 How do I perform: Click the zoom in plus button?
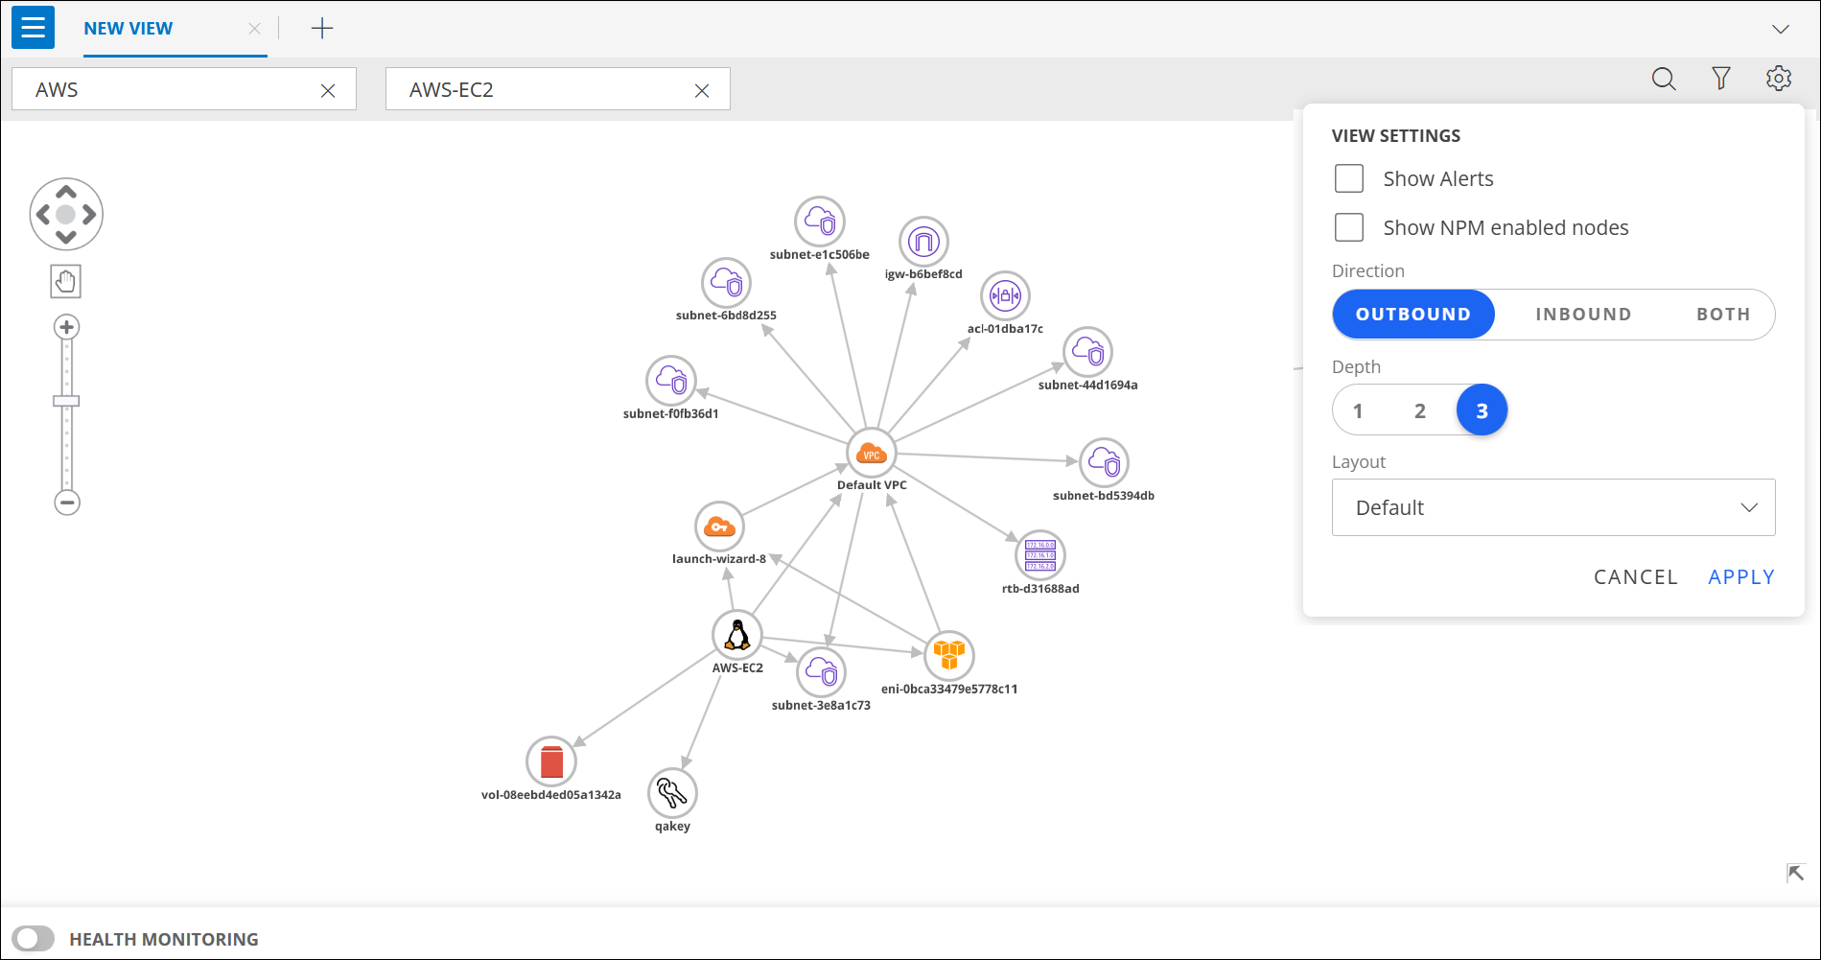point(66,327)
